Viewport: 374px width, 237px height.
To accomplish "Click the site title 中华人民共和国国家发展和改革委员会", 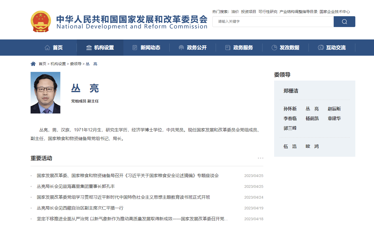I will tap(132, 19).
